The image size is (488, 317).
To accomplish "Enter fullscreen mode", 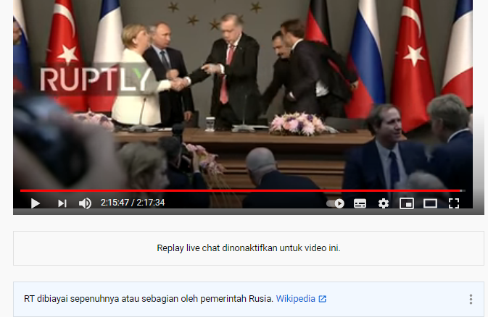I will click(454, 203).
